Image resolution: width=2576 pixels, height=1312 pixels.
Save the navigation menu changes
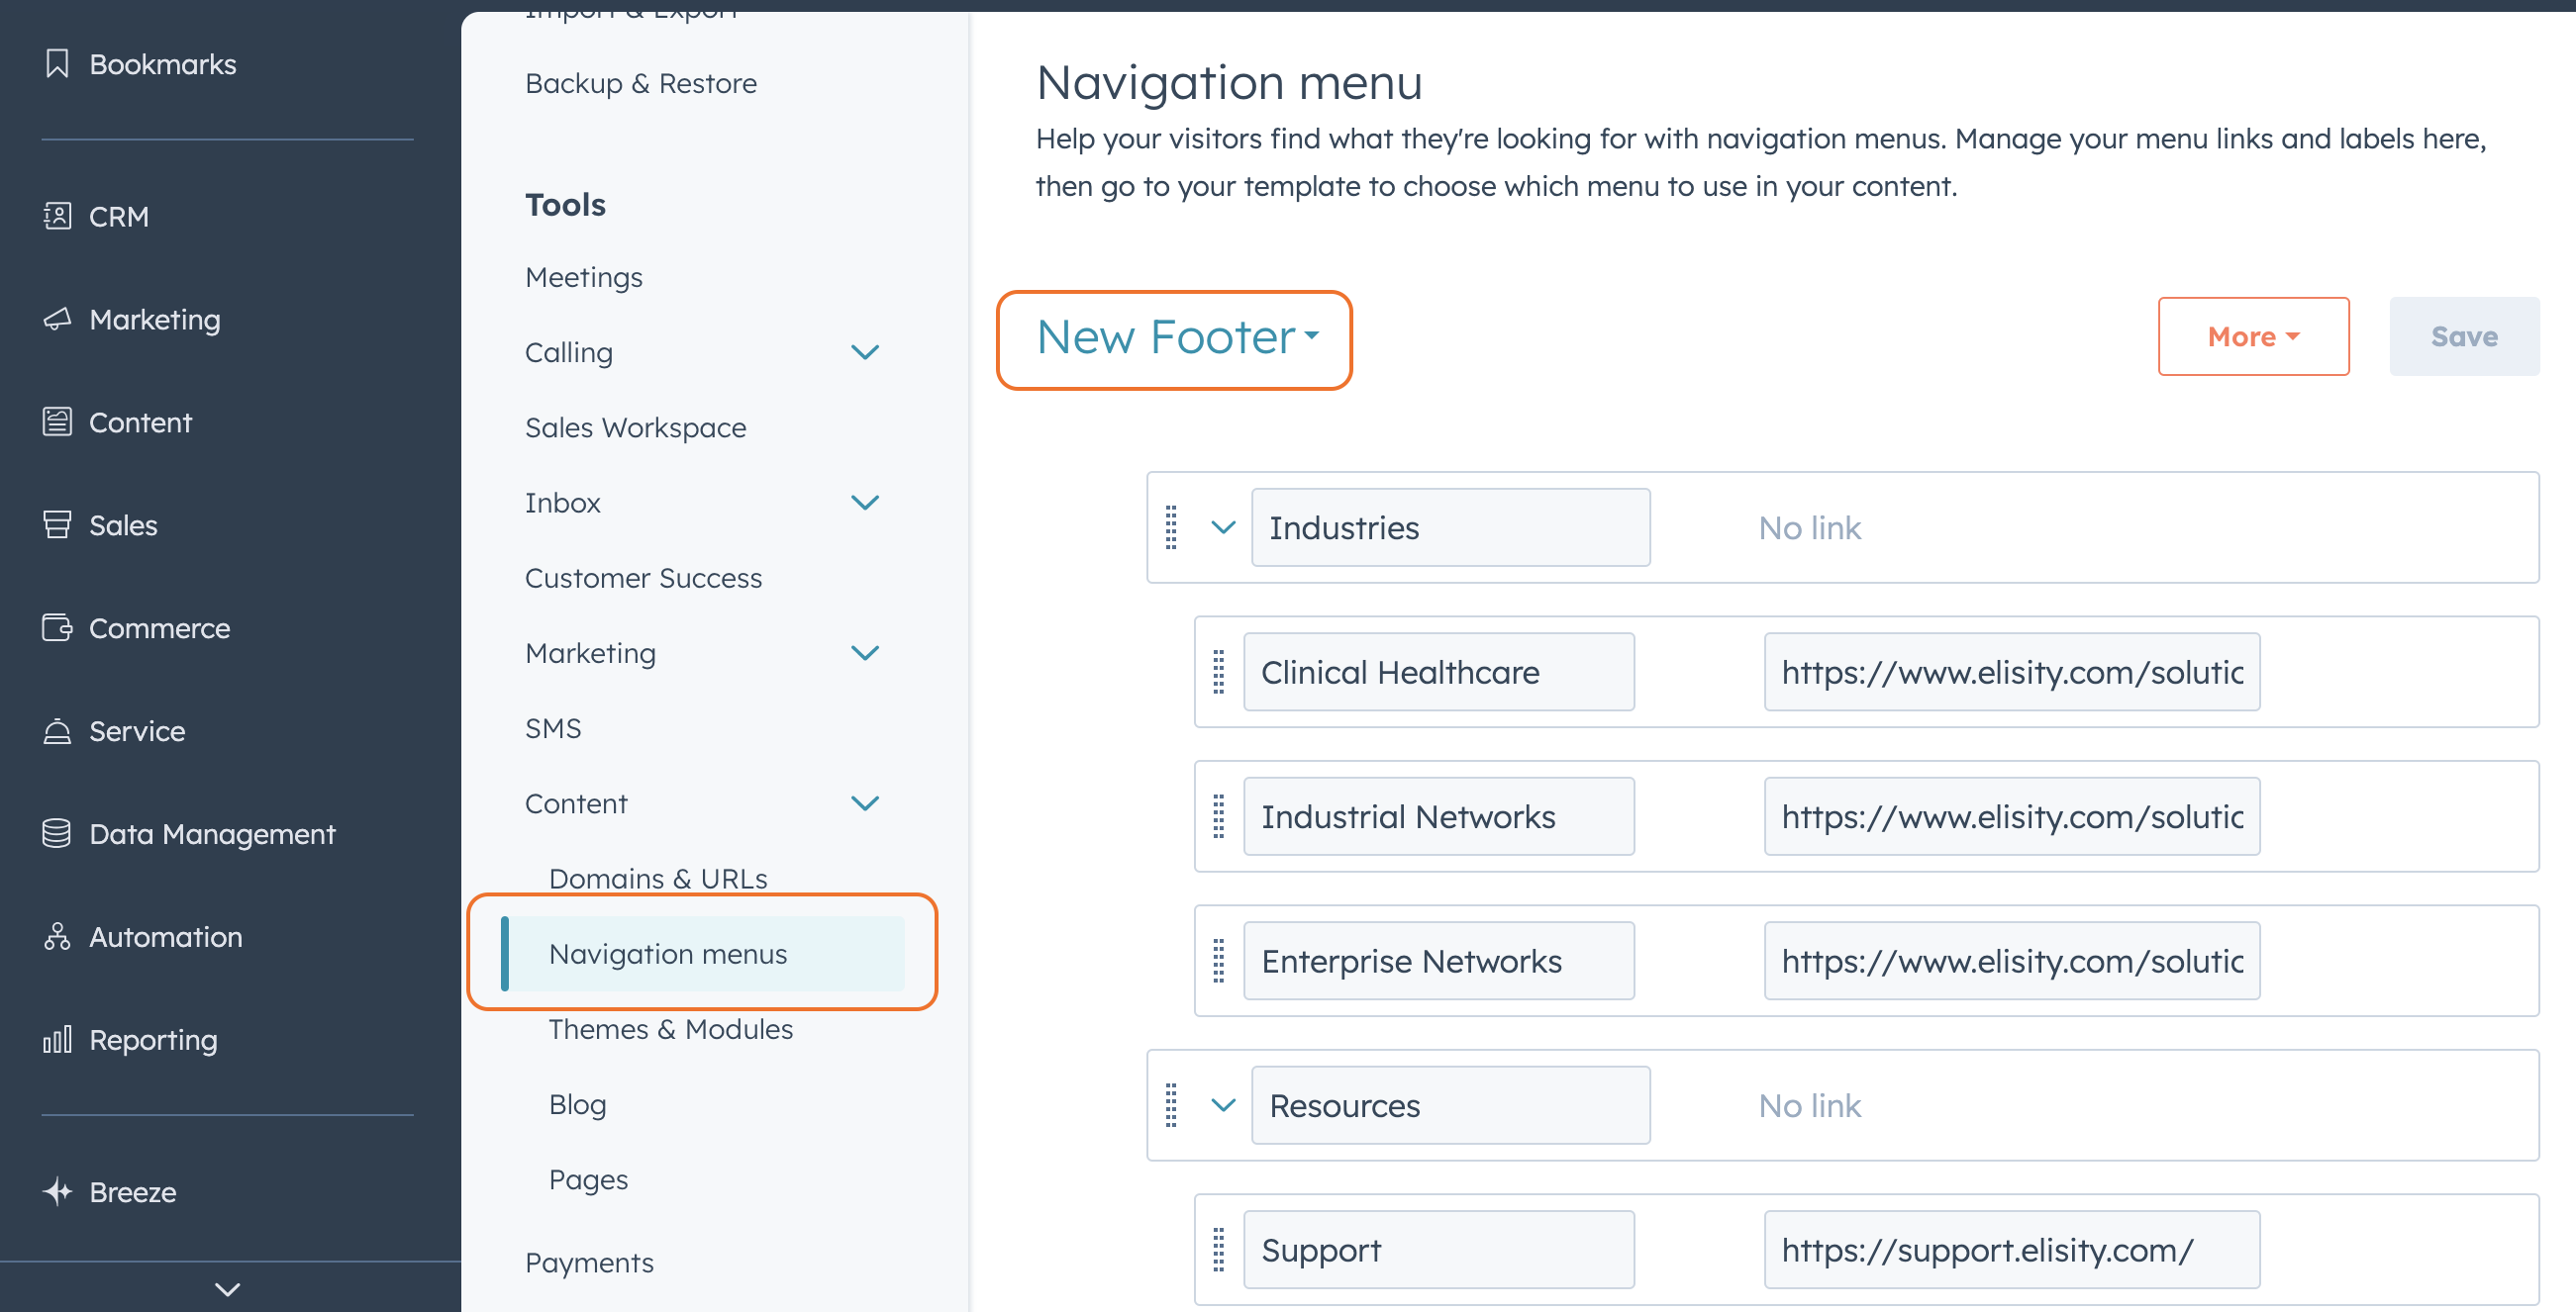(2463, 335)
